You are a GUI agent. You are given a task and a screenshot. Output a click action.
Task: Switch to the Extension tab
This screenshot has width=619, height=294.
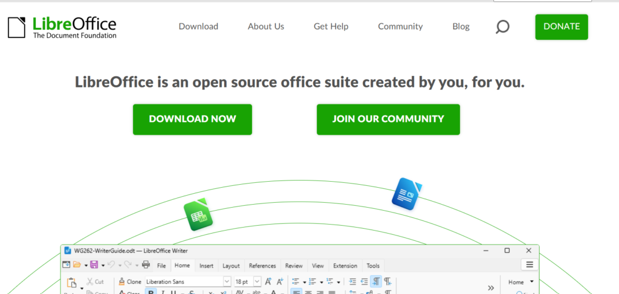(x=345, y=266)
